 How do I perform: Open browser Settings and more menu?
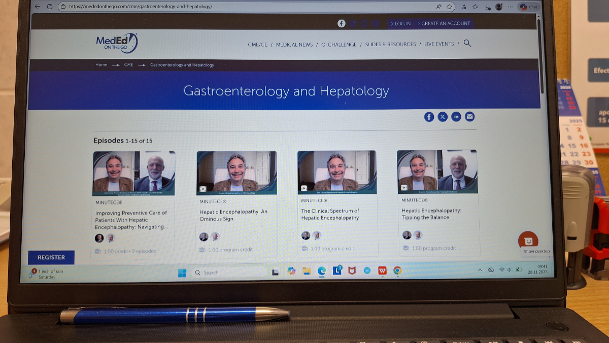[x=510, y=7]
